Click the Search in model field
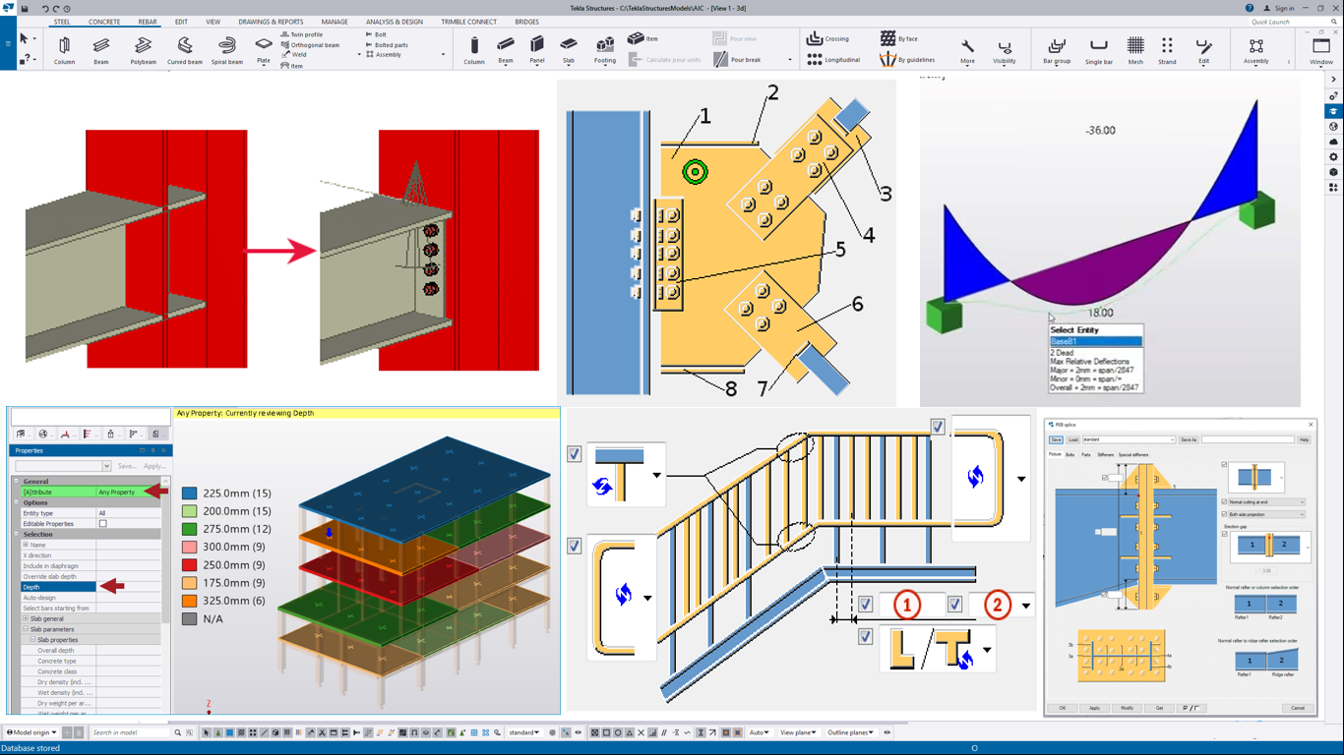1344x755 pixels. pyautogui.click(x=130, y=732)
